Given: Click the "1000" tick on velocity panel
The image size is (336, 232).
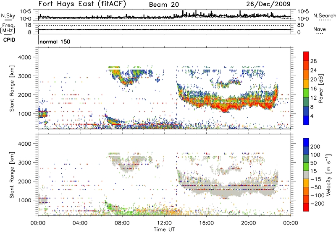Looking at the screenshot, I should pyautogui.click(x=24, y=200).
